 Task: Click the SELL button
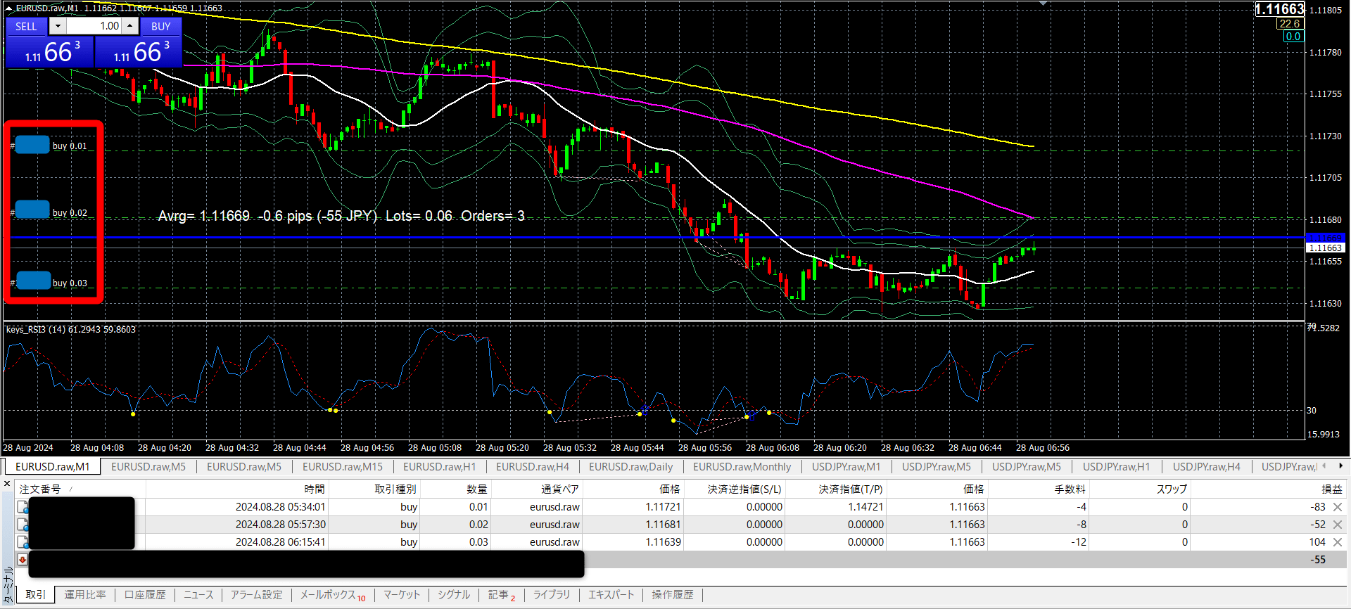point(26,26)
